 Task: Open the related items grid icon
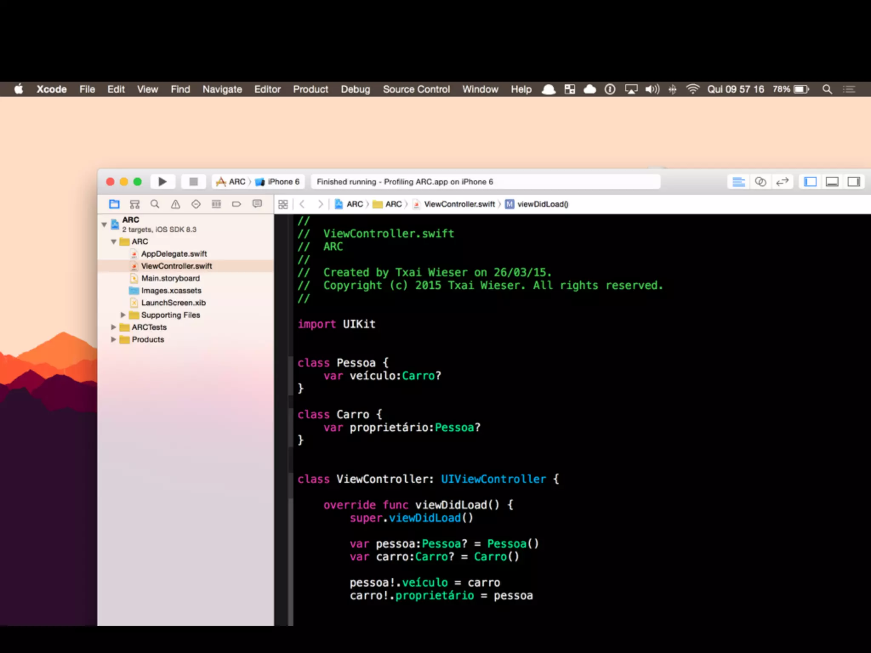[283, 204]
